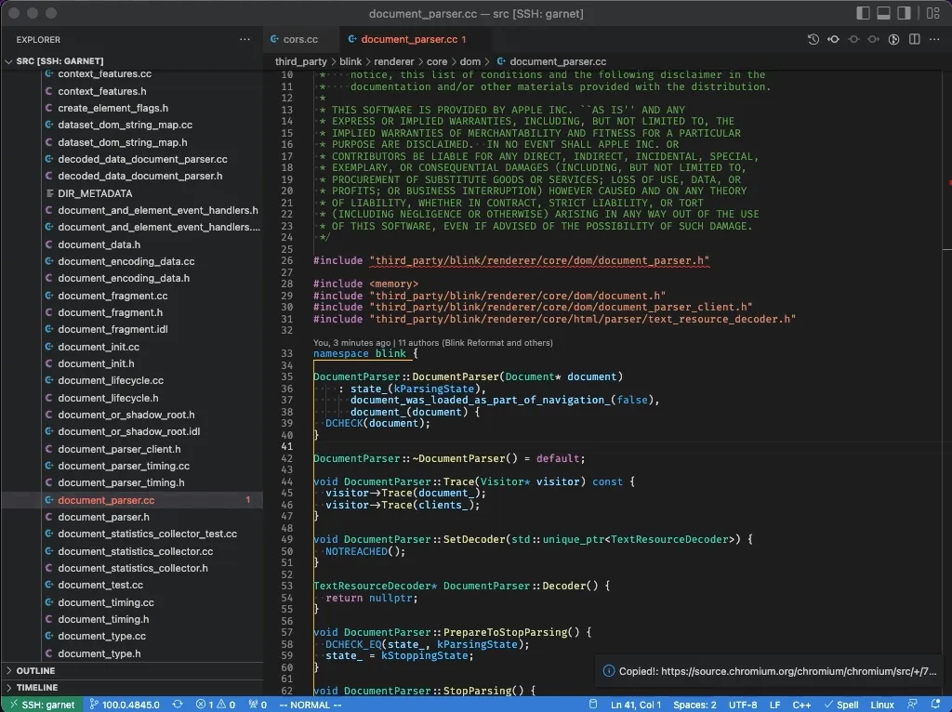Viewport: 952px width, 712px height.
Task: Toggle the secondary side bar layout icon
Action: pos(904,13)
